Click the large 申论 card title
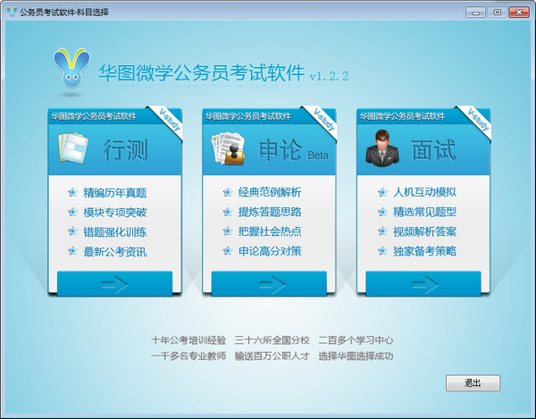Viewport: 536px width, 419px height. click(281, 150)
